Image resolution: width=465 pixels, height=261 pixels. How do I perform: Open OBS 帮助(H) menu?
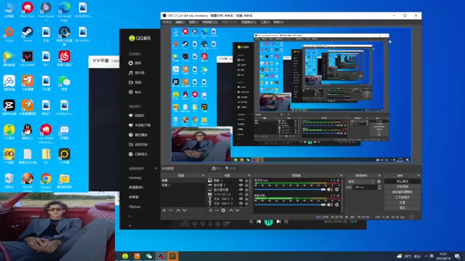pyautogui.click(x=278, y=22)
